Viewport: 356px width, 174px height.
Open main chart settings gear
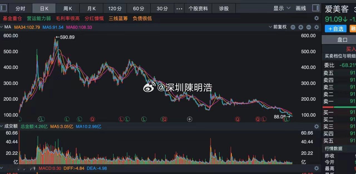(x=317, y=27)
